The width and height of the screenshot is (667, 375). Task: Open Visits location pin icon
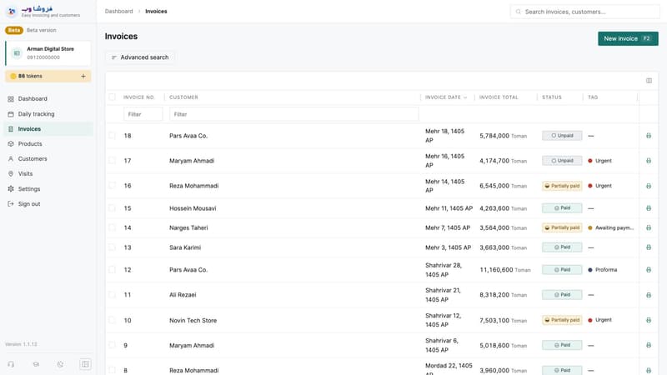11,173
